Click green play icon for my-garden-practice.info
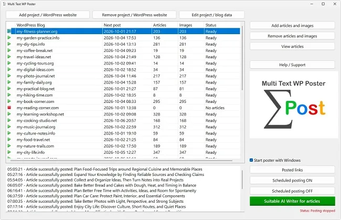 (9, 37)
